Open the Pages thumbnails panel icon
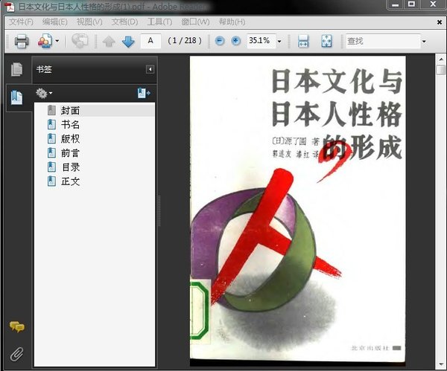The height and width of the screenshot is (371, 447). (x=17, y=69)
